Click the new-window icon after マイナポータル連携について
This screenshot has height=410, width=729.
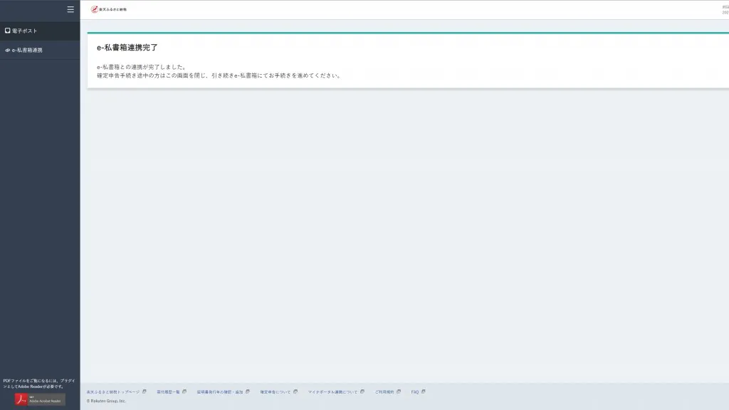[362, 391]
